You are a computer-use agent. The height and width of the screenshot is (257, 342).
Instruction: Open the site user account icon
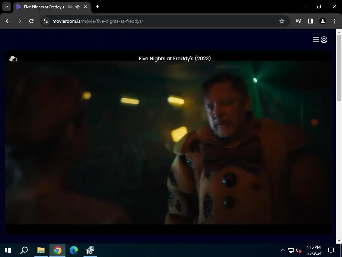[324, 40]
